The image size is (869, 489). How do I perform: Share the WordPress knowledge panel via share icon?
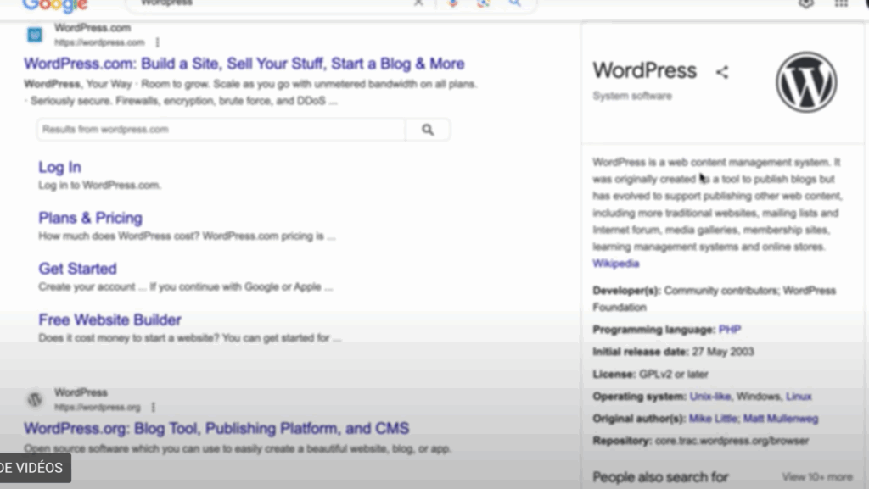[x=721, y=72]
